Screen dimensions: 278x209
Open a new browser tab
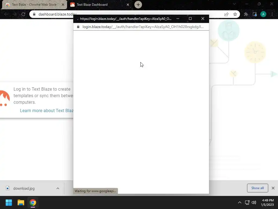pos(138,5)
